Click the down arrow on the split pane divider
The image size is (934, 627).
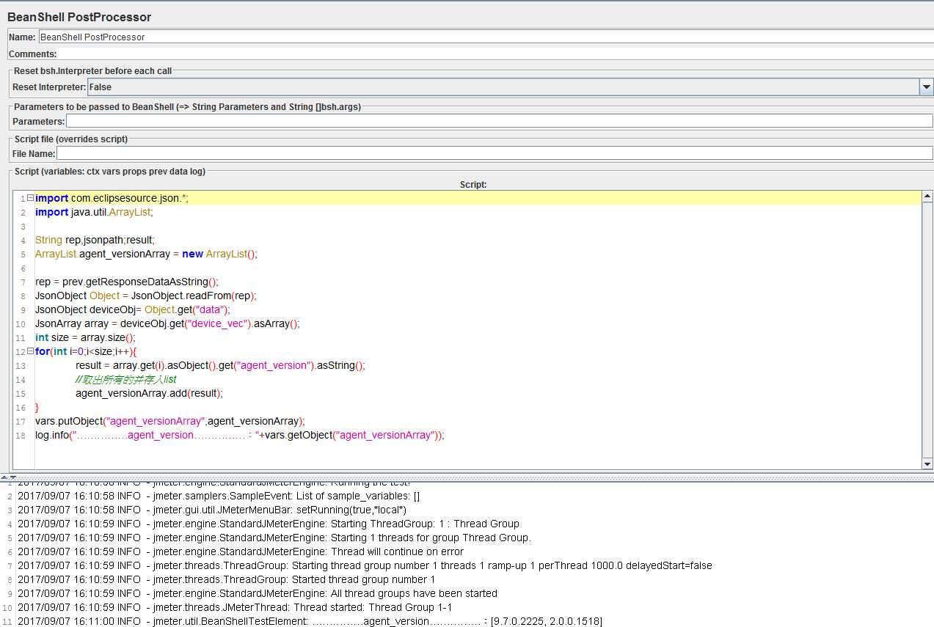pyautogui.click(x=12, y=477)
